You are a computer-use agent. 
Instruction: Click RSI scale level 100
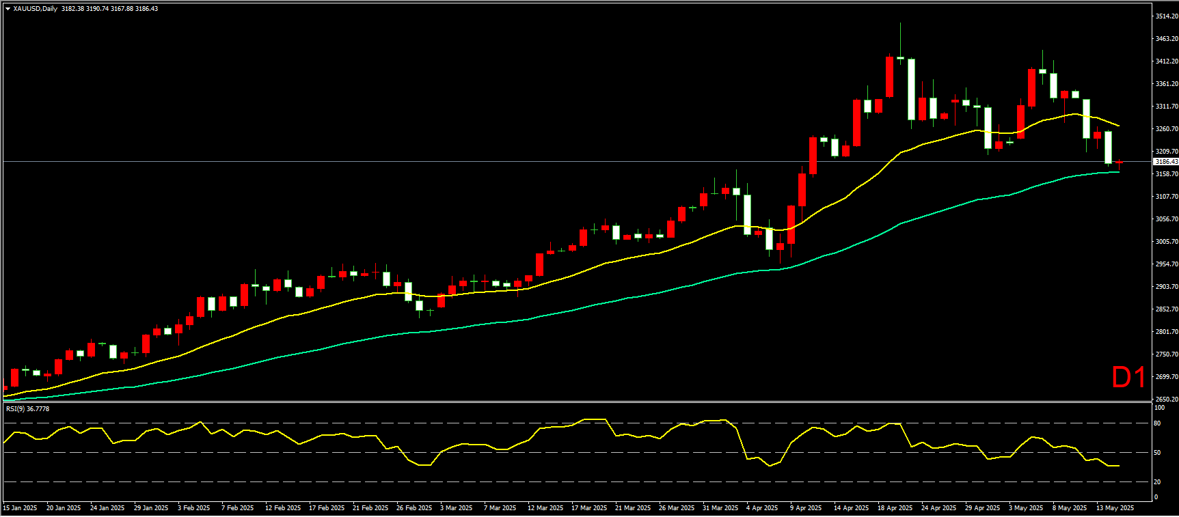[x=1159, y=408]
